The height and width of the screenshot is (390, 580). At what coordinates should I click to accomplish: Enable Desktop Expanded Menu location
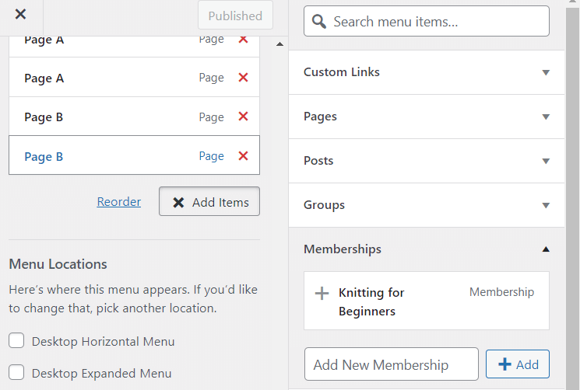[16, 372]
